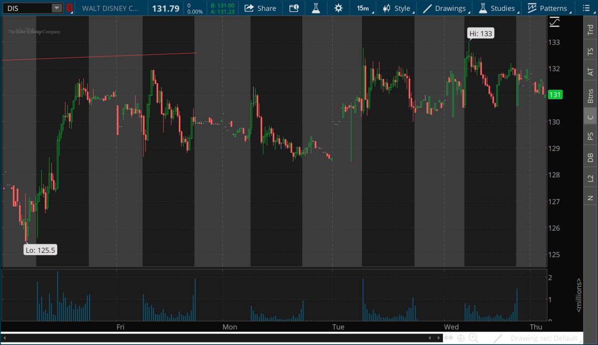598x345 pixels.
Task: Click the candlestick Style icon
Action: 387,8
